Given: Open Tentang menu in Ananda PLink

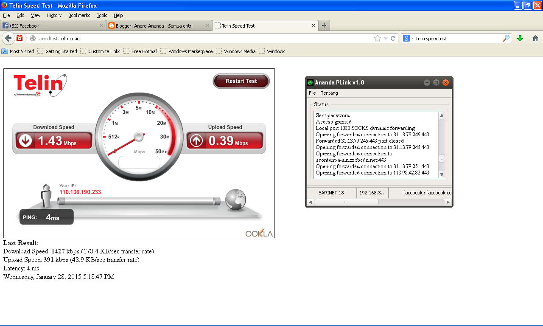Looking at the screenshot, I should pyautogui.click(x=330, y=93).
